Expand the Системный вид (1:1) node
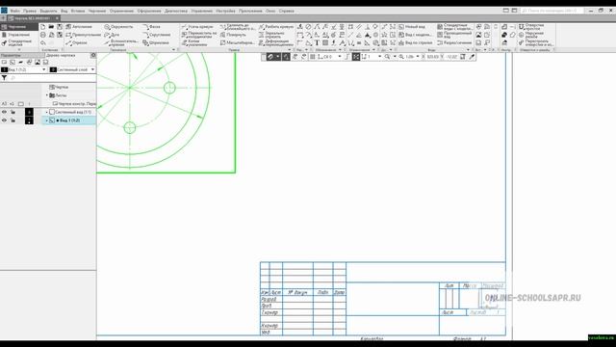This screenshot has width=616, height=347. point(47,112)
